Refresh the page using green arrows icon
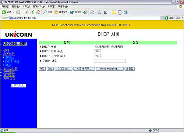184x133 pixels. coord(32,12)
